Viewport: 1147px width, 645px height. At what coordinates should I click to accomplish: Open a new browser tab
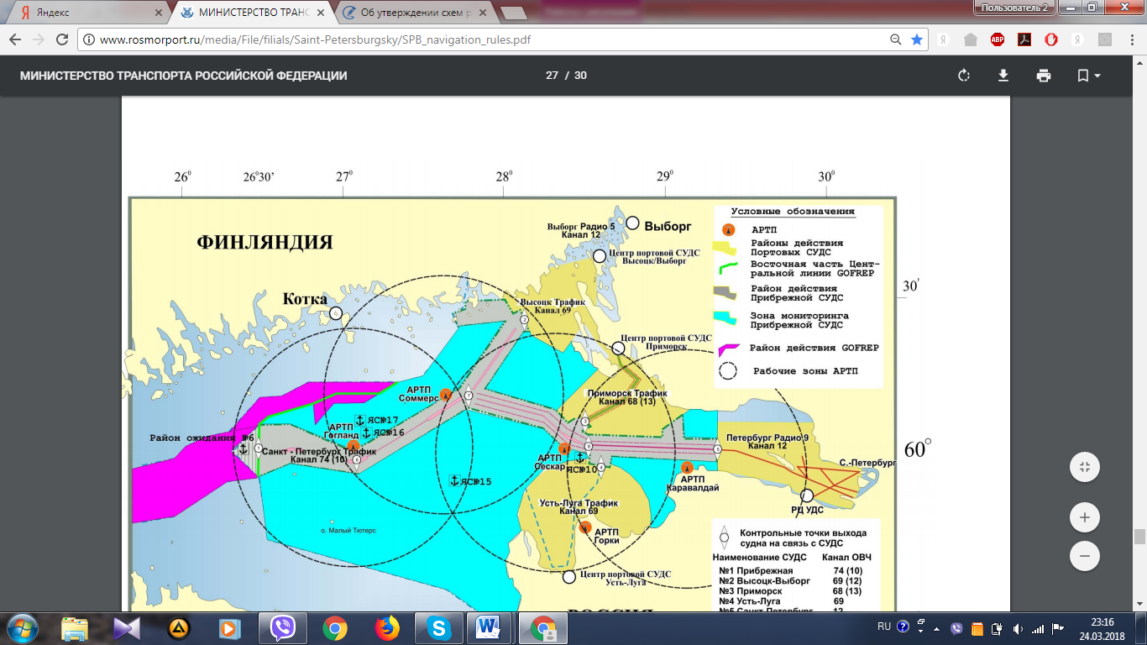(514, 13)
